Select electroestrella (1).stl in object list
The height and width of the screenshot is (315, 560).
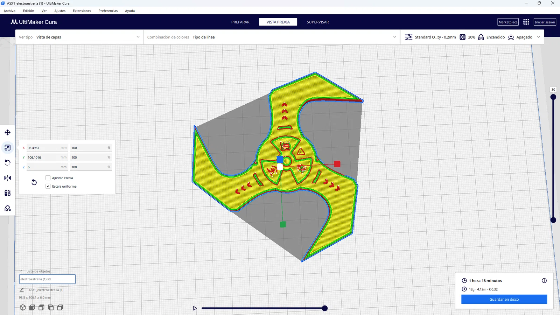pyautogui.click(x=47, y=279)
